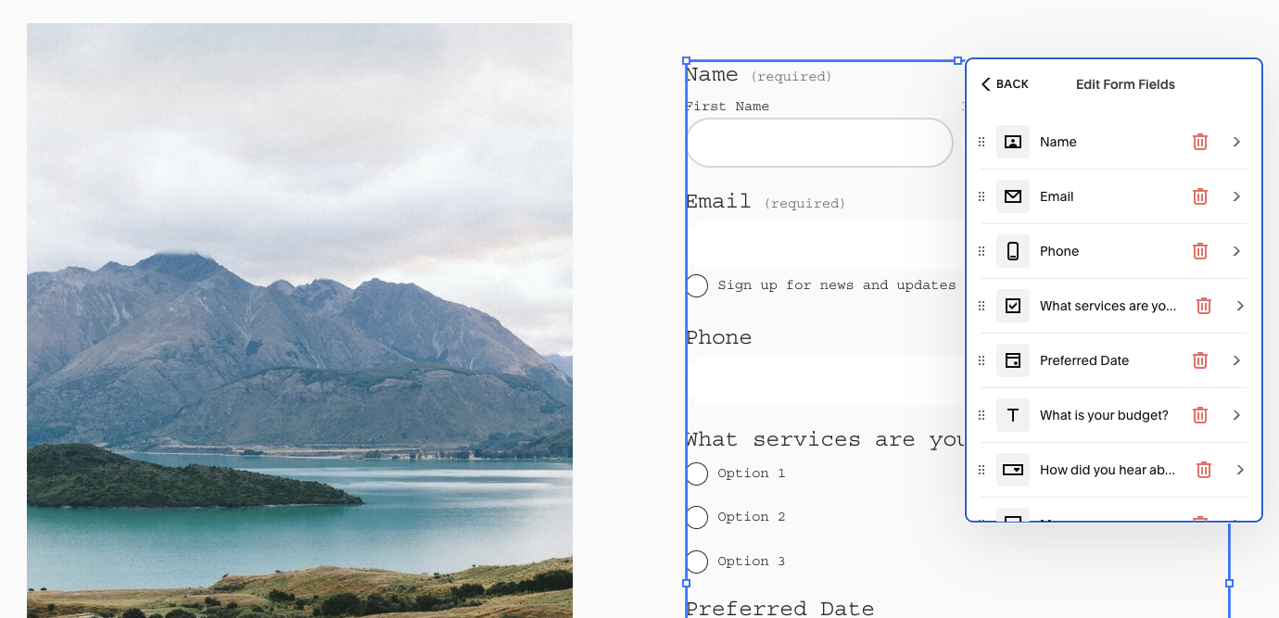Expand How did you hear field settings

click(x=1240, y=470)
